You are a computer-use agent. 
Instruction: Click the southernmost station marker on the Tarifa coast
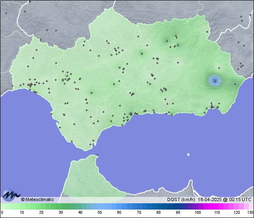pyautogui.click(x=90, y=145)
